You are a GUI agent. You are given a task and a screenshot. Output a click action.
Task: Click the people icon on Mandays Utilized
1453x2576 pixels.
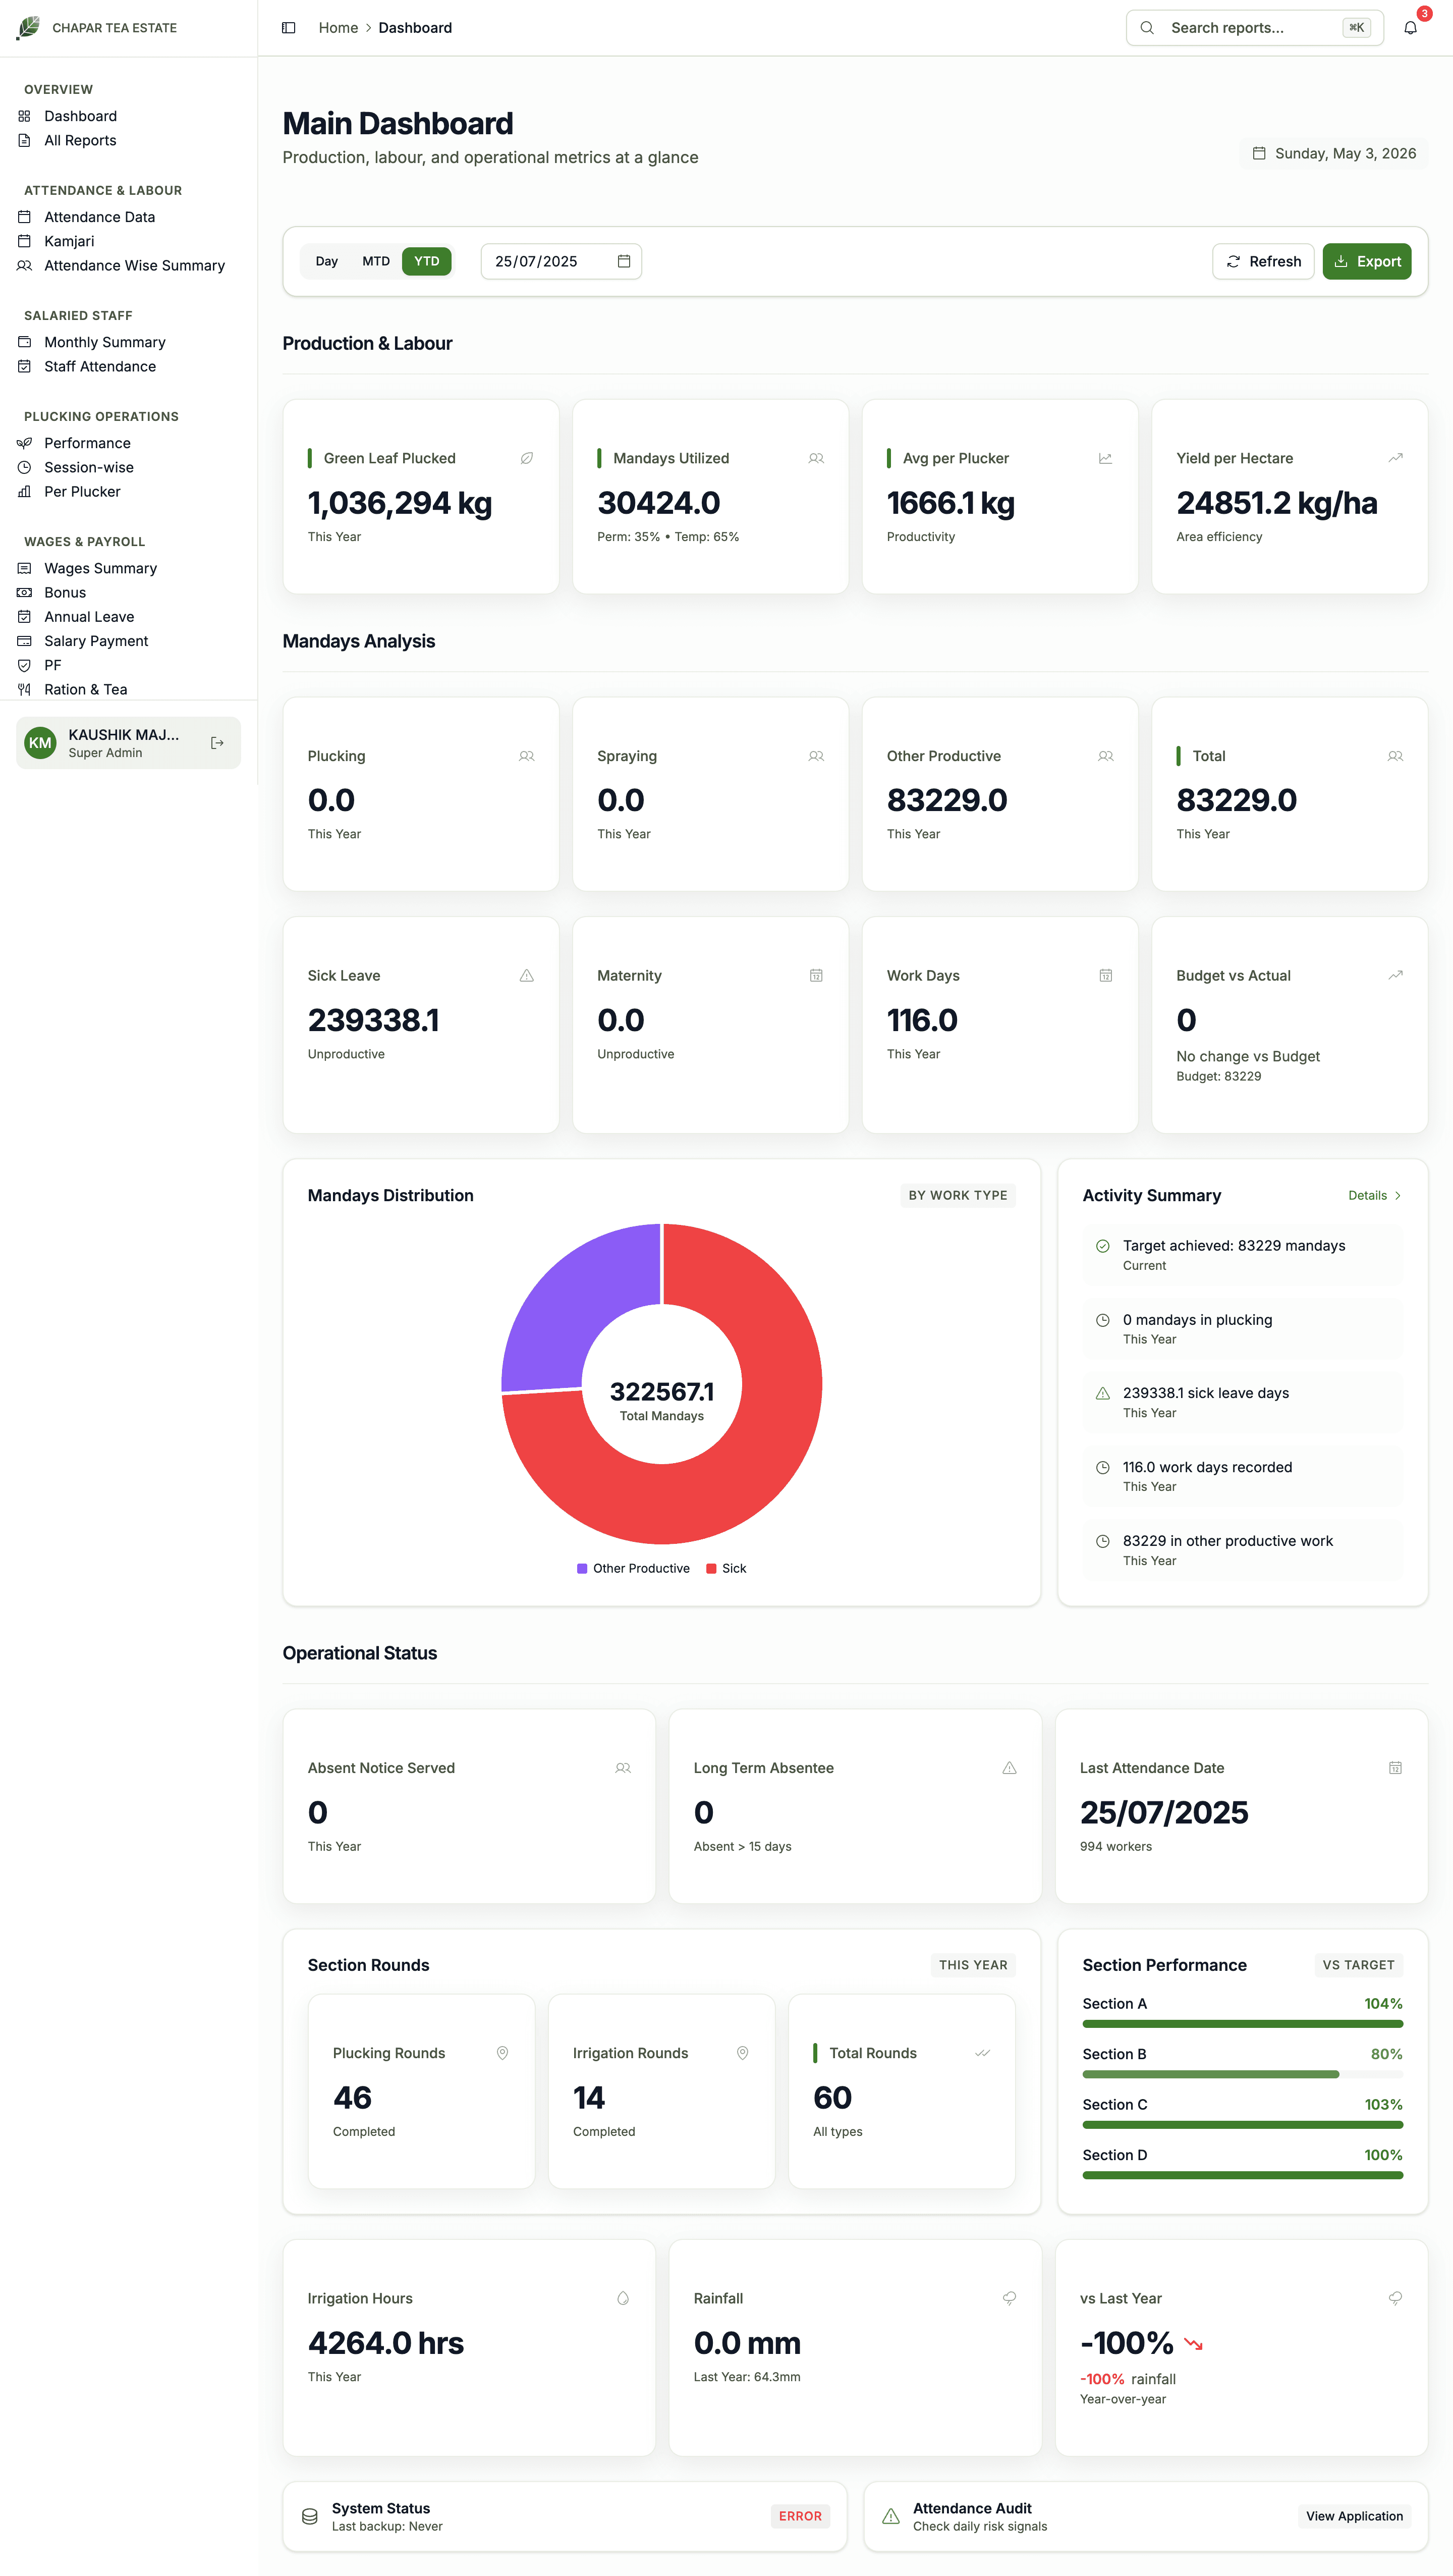tap(816, 458)
